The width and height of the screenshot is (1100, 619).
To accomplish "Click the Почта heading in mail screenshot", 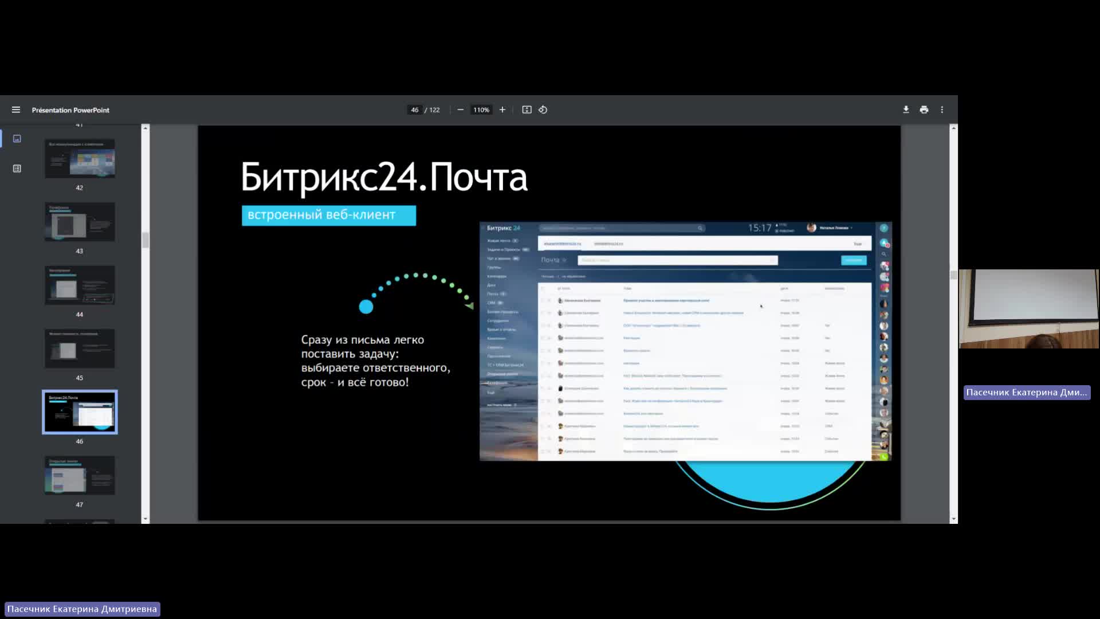I will point(550,260).
